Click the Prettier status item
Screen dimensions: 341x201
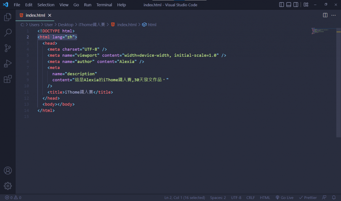(x=308, y=198)
